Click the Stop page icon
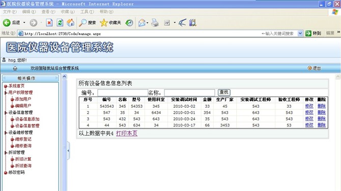Viewport: 341px width, 191px height. tap(49, 22)
